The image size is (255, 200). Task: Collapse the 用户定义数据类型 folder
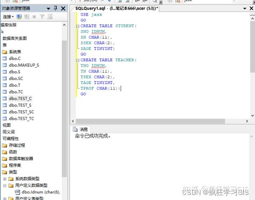point(5,186)
